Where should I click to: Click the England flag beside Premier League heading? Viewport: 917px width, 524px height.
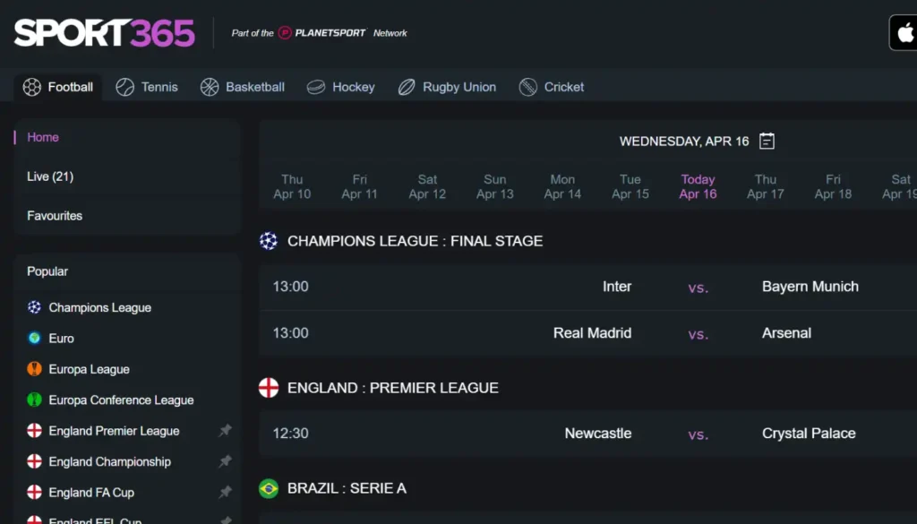tap(269, 388)
